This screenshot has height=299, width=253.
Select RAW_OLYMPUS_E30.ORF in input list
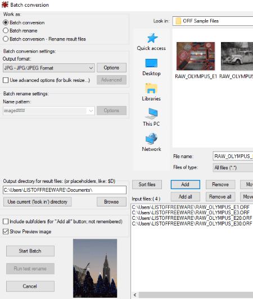pyautogui.click(x=192, y=223)
